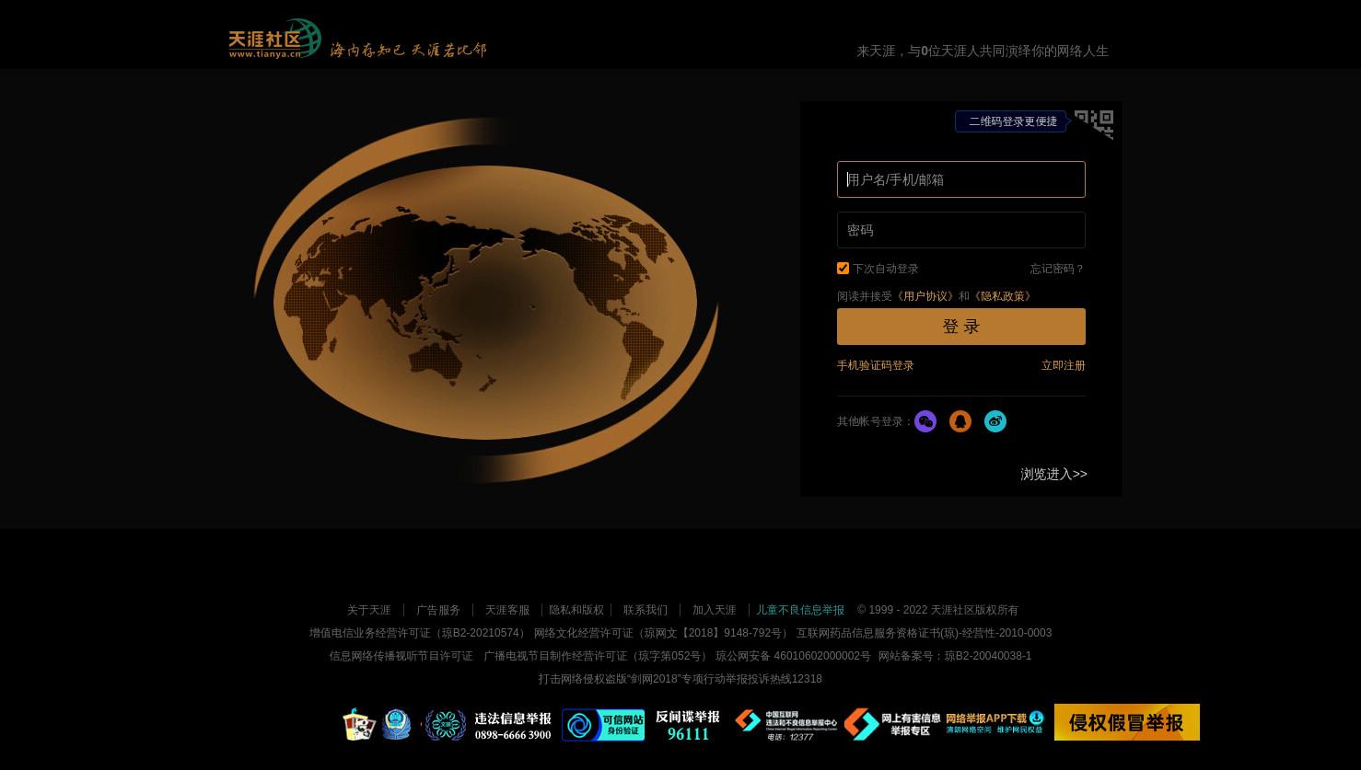Click the globe world map image
Image resolution: width=1361 pixels, height=770 pixels.
(x=486, y=299)
